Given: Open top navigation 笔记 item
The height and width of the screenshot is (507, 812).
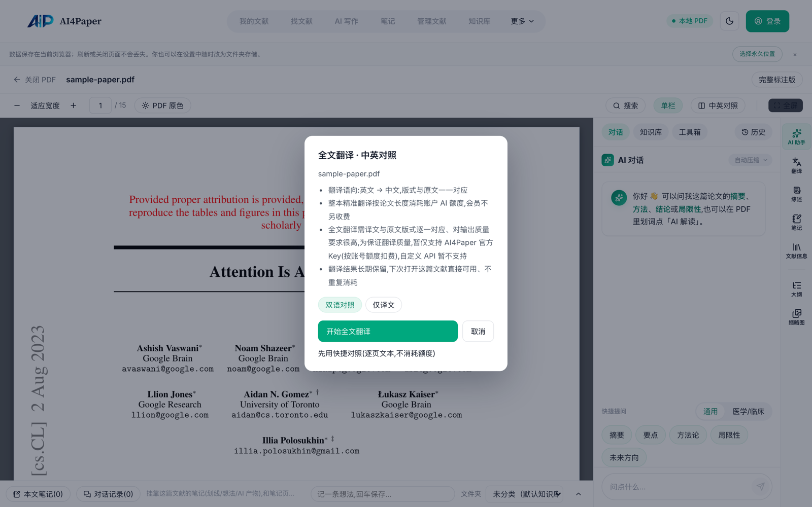Looking at the screenshot, I should [x=388, y=21].
